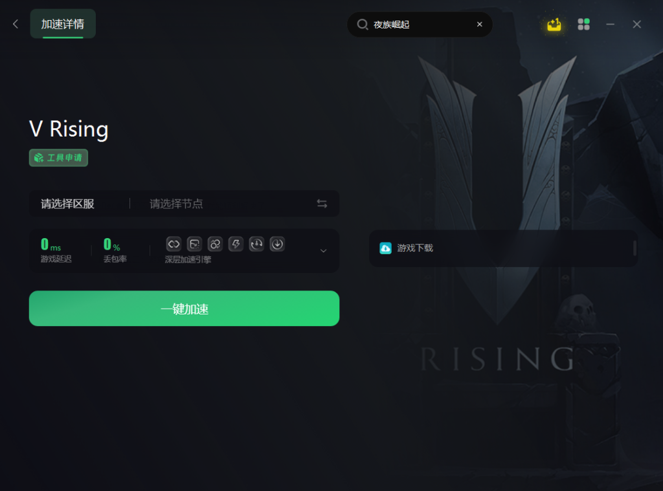This screenshot has height=491, width=663.
Task: Click the screen-resize arrow engine icon
Action: 194,244
